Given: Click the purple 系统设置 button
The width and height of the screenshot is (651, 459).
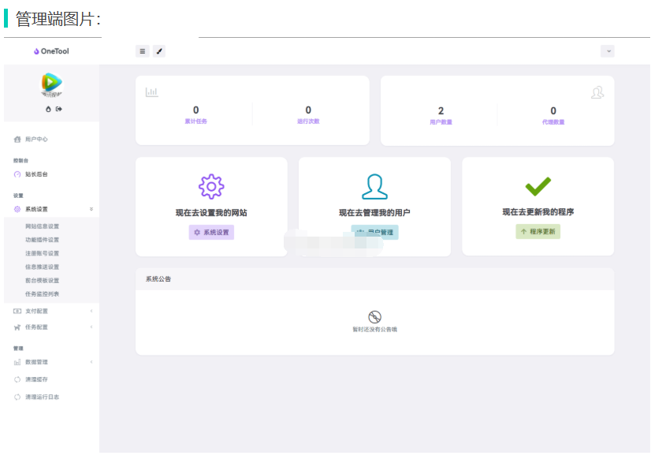Looking at the screenshot, I should [211, 233].
